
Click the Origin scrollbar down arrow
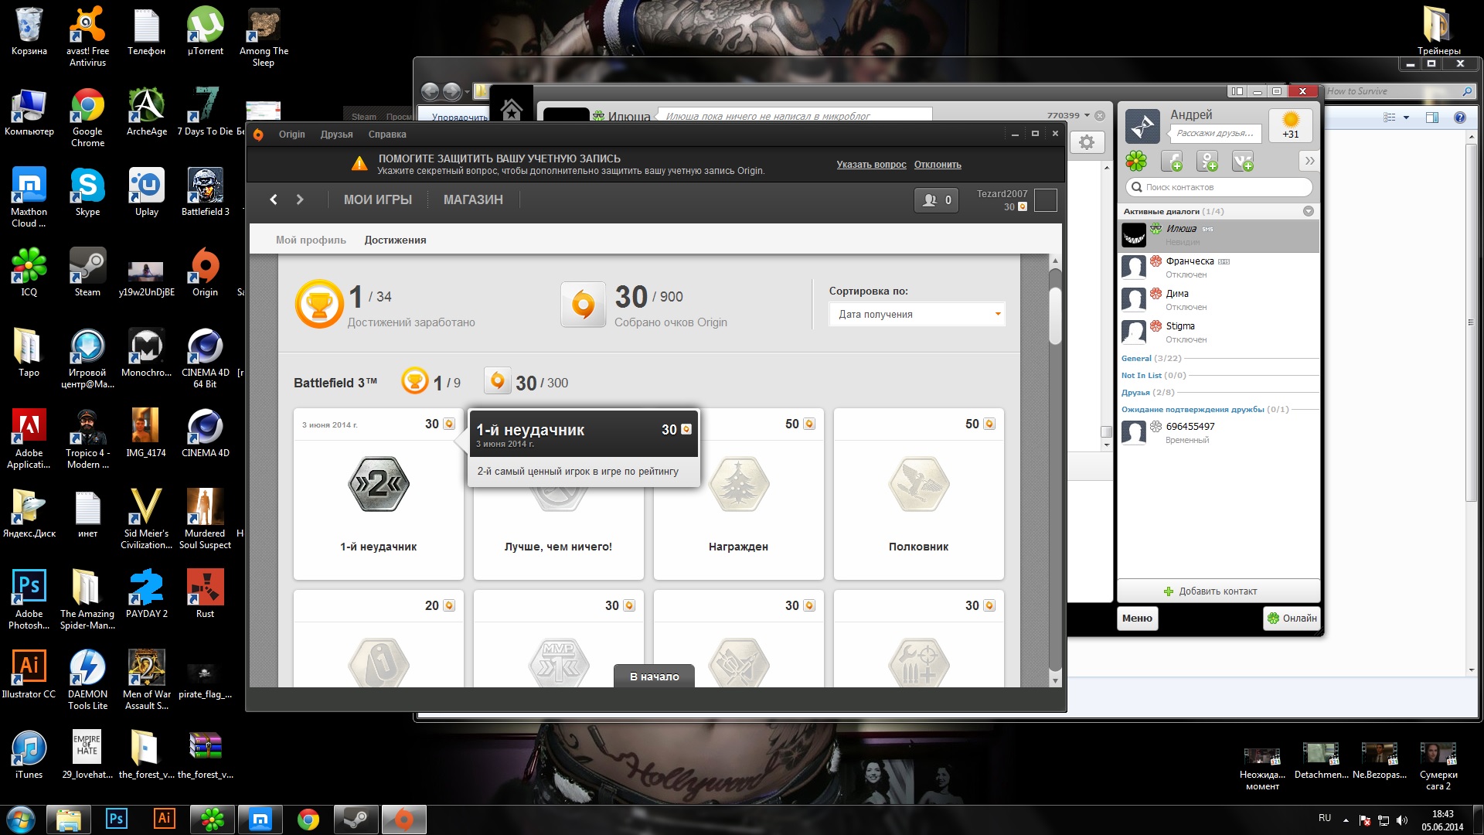(x=1055, y=680)
